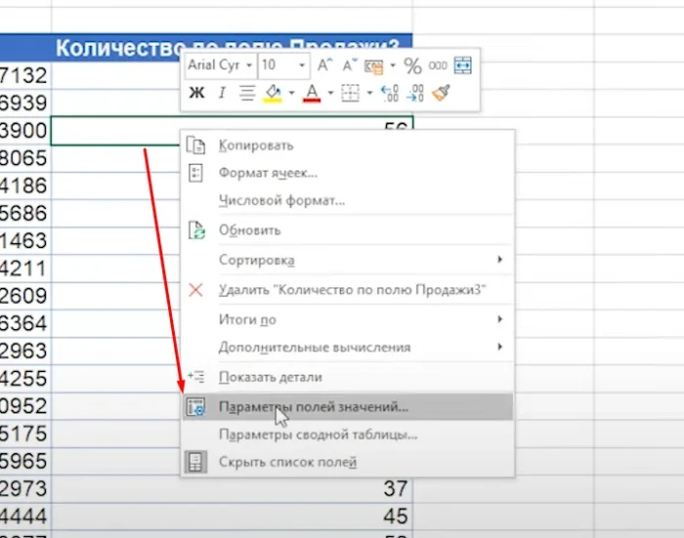The image size is (684, 538).
Task: Click the Format Painter brush icon
Action: [441, 94]
